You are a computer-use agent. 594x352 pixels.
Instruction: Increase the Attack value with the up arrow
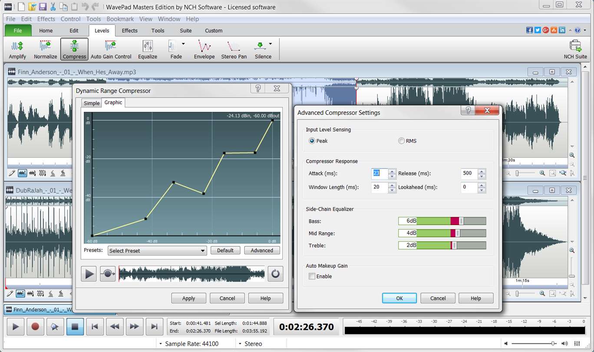click(392, 171)
